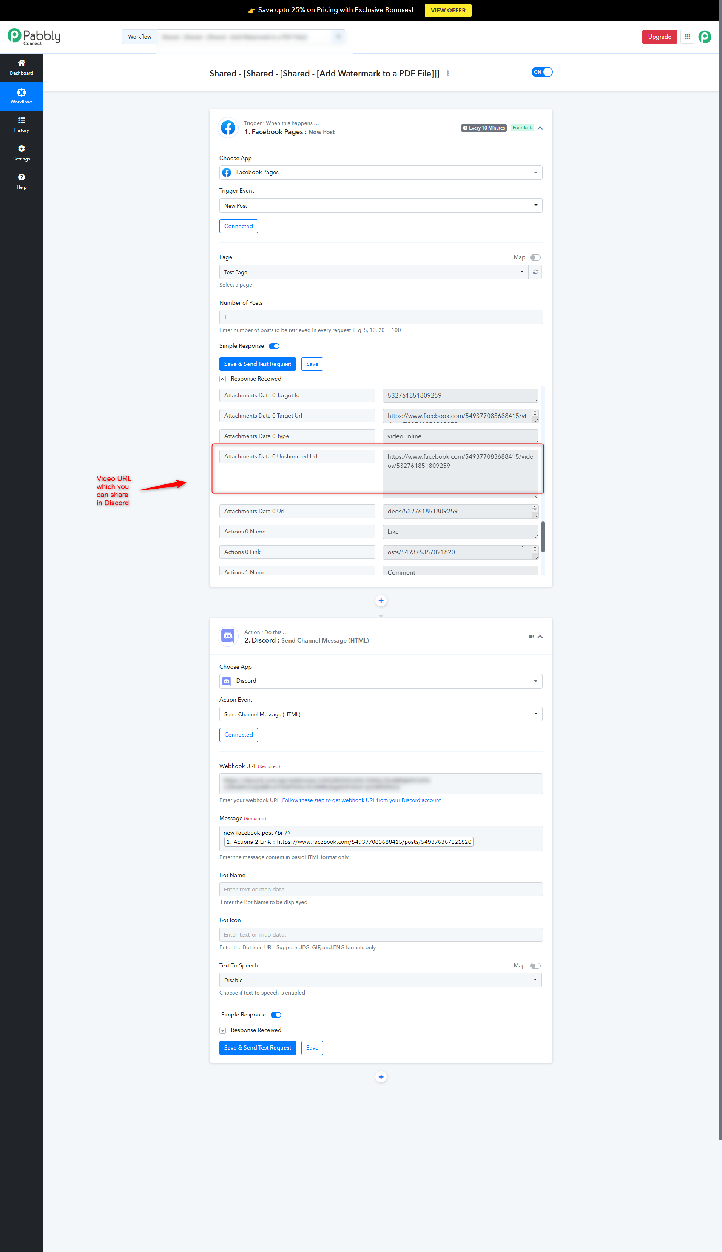722x1252 pixels.
Task: Open the Choose App Discord dropdown
Action: (381, 681)
